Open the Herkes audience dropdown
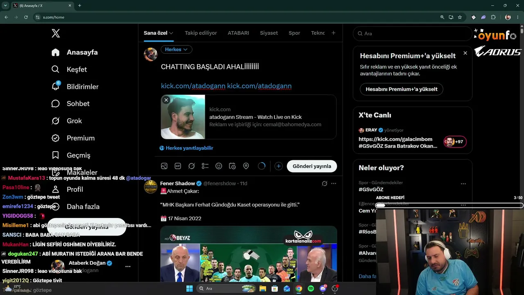 tap(176, 49)
